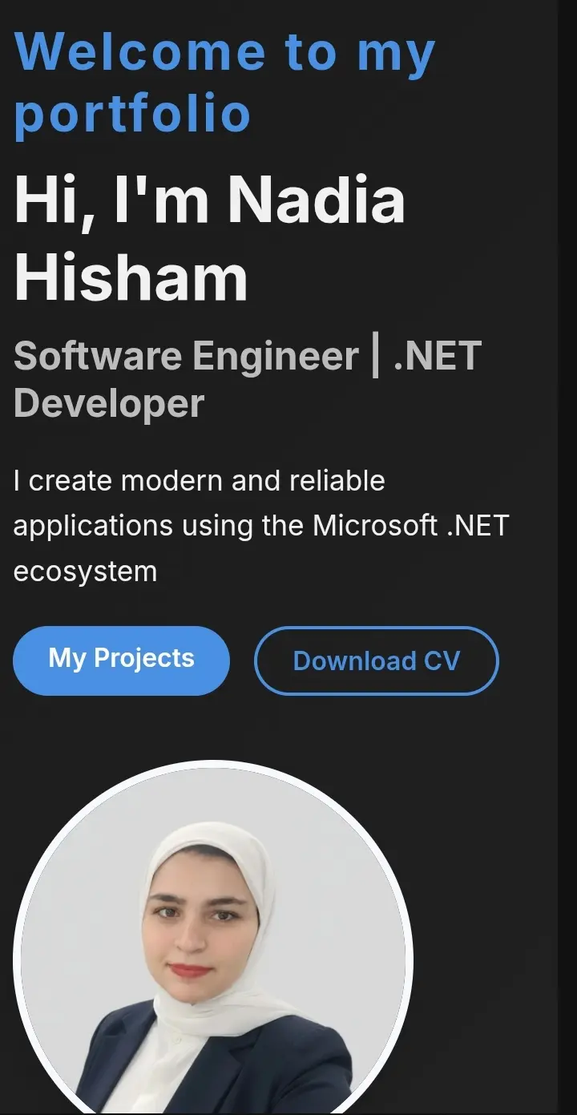Click the word 'Welcome' in the blue heading

point(140,51)
